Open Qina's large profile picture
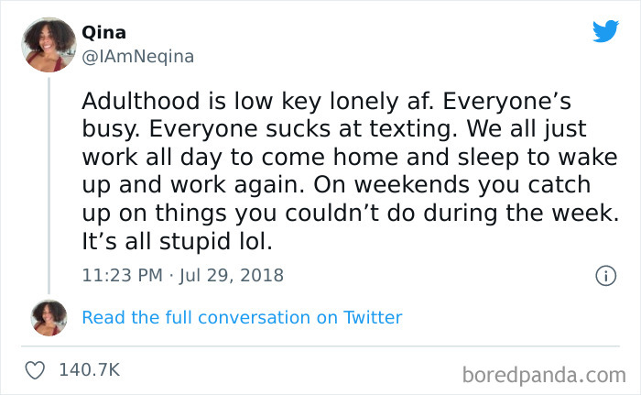 [47, 45]
